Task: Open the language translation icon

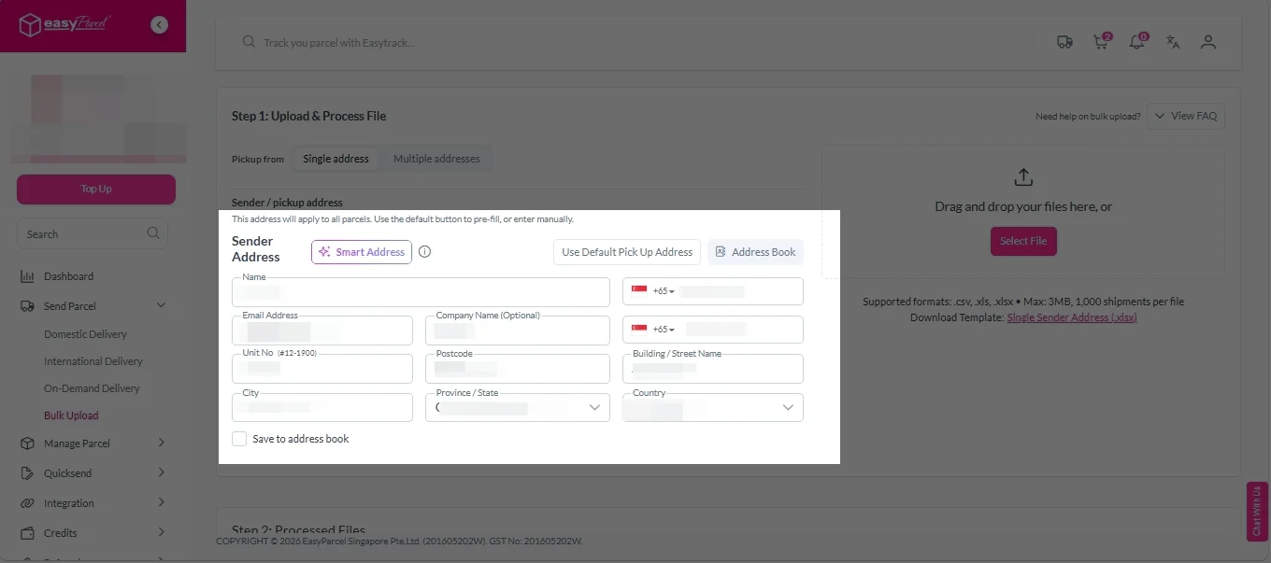Action: [x=1173, y=42]
